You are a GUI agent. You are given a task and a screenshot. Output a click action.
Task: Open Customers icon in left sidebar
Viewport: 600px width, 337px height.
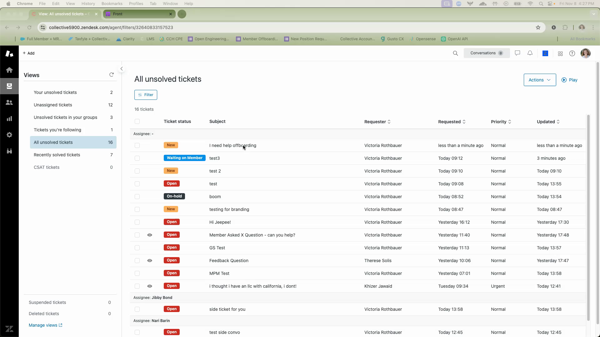(9, 102)
